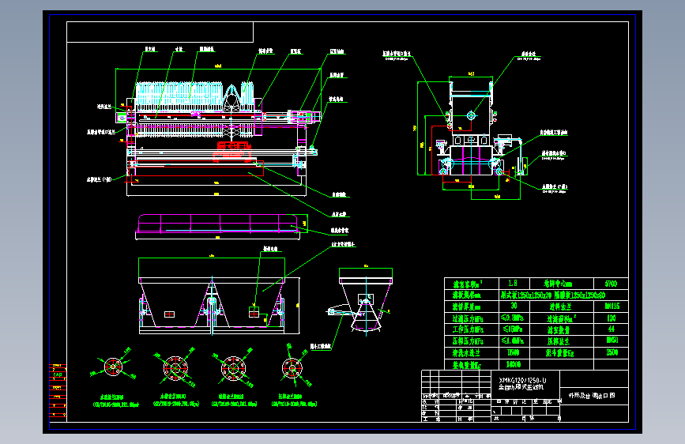This screenshot has height=444, width=685.
Task: Select the third flange detail circle from left
Action: 233,368
